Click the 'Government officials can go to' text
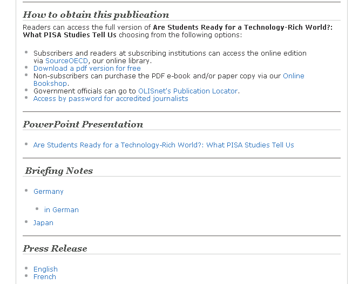 (85, 91)
